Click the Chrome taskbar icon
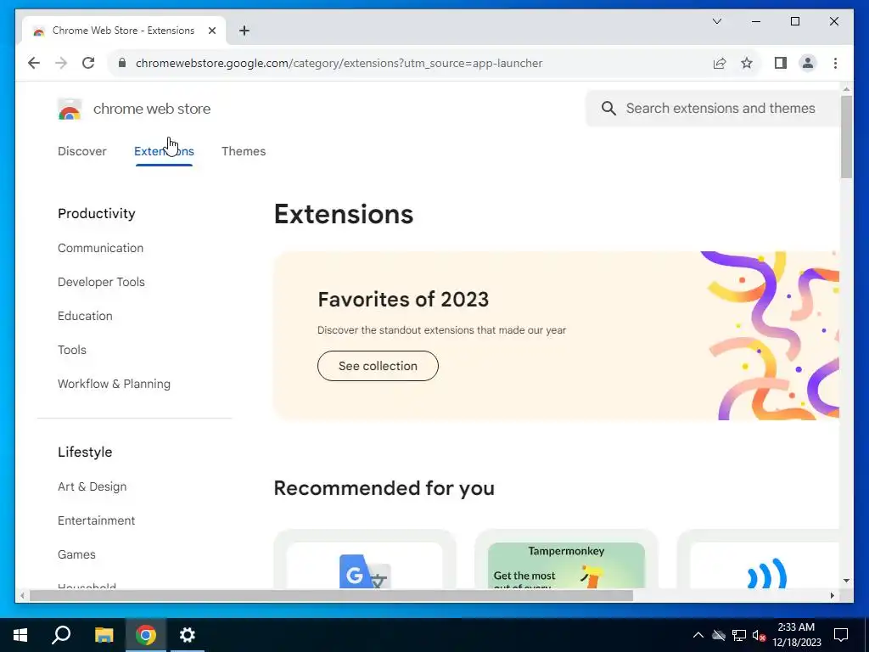Viewport: 869px width, 652px height. click(145, 635)
